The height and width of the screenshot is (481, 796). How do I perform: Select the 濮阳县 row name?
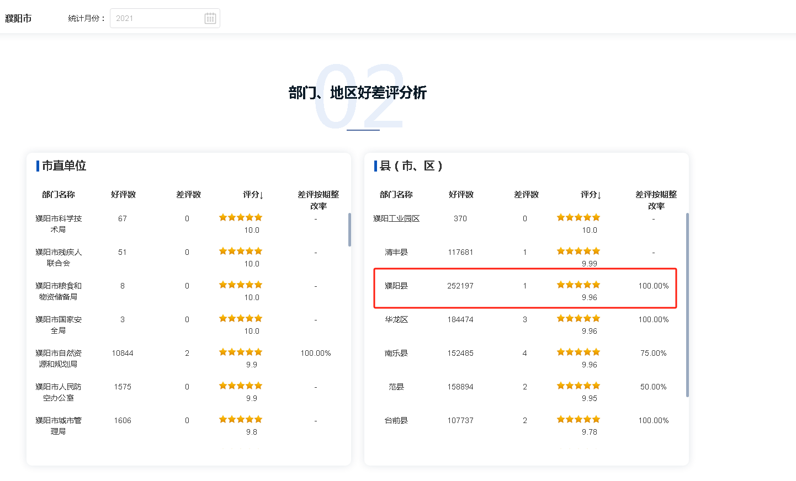click(x=396, y=286)
